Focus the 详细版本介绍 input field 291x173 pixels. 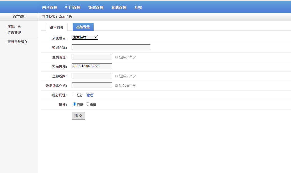click(x=92, y=85)
